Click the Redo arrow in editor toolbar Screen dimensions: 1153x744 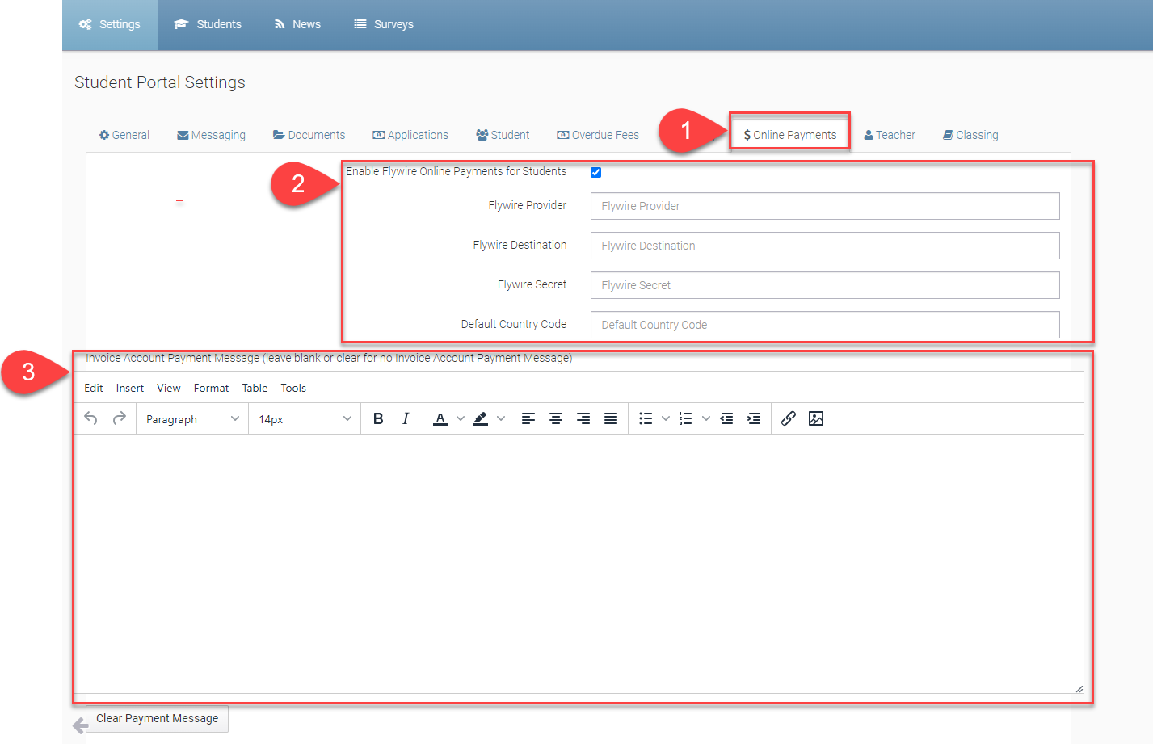(119, 418)
